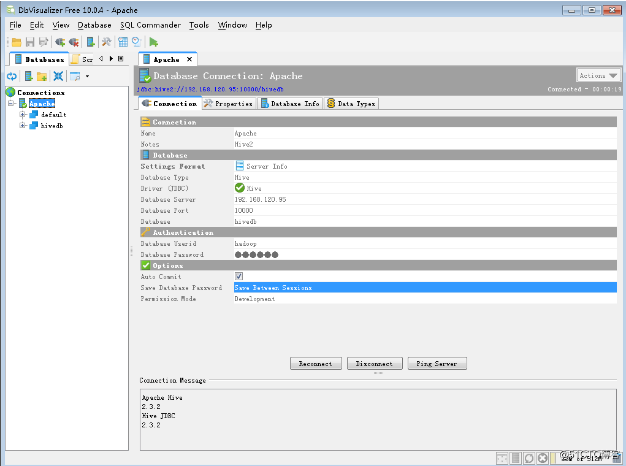Expand the default database node
The image size is (626, 466).
pos(22,115)
